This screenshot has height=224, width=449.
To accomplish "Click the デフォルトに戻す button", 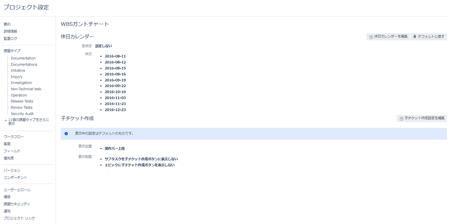I will pos(429,36).
